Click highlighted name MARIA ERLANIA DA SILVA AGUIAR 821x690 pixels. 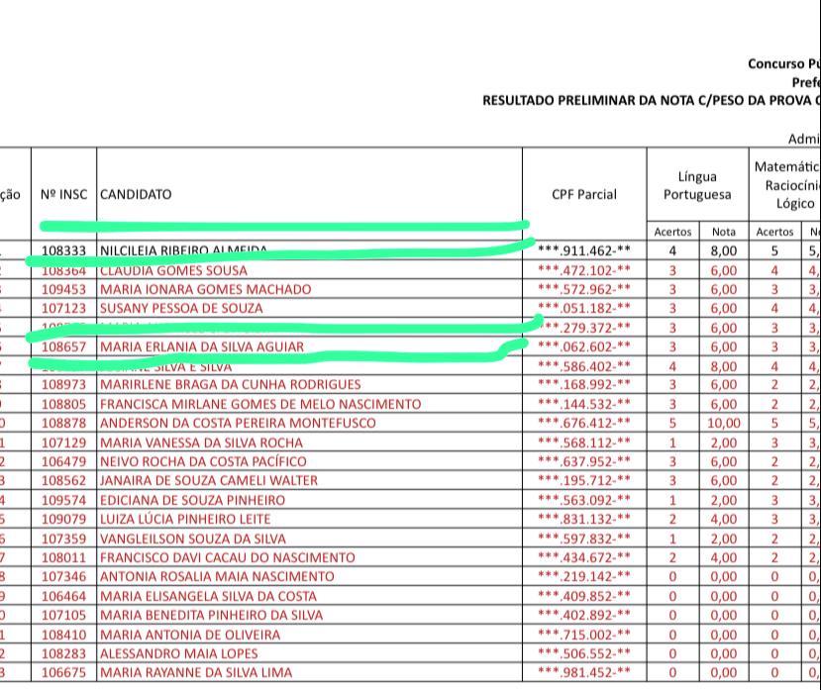point(203,346)
